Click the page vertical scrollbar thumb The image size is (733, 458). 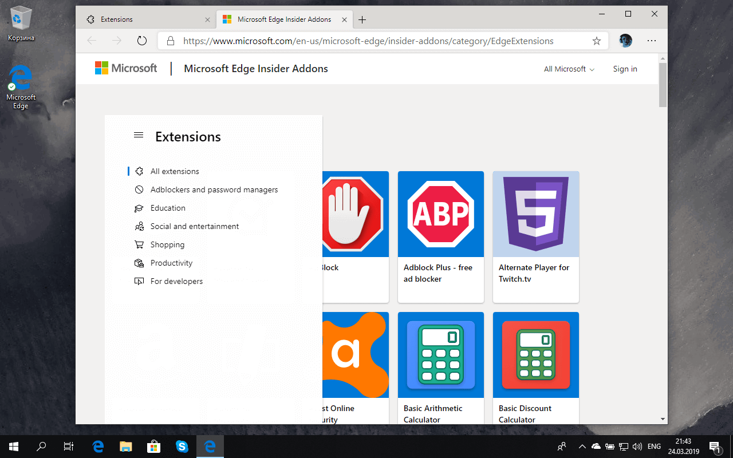pos(663,85)
